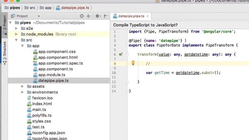Collapse the app folder
The height and width of the screenshot is (140, 249).
23,46
